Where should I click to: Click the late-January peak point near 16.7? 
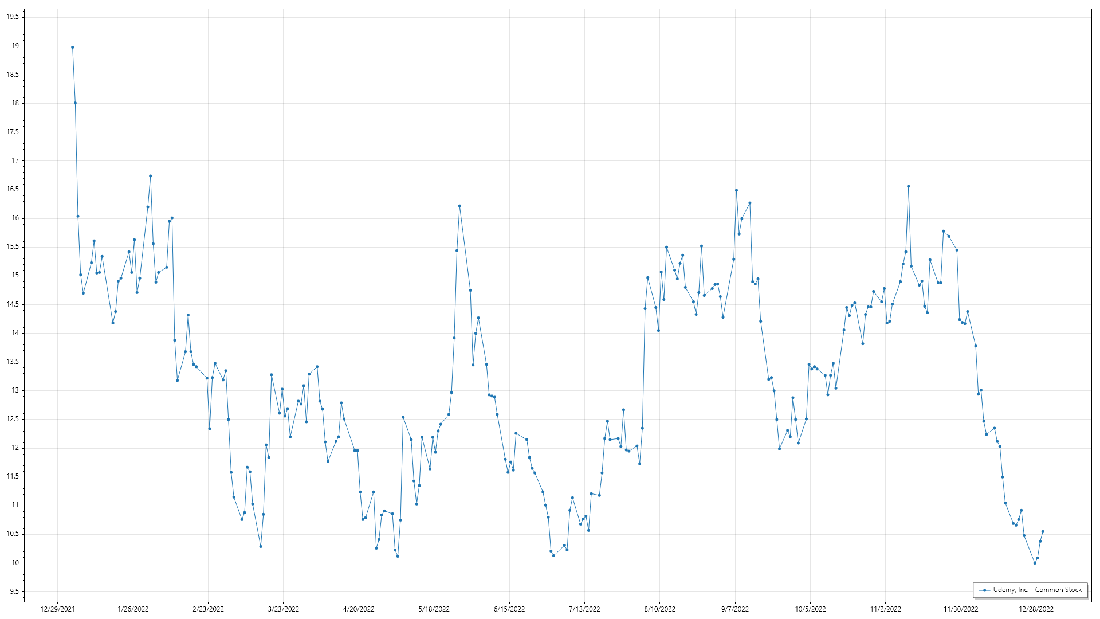coord(150,176)
